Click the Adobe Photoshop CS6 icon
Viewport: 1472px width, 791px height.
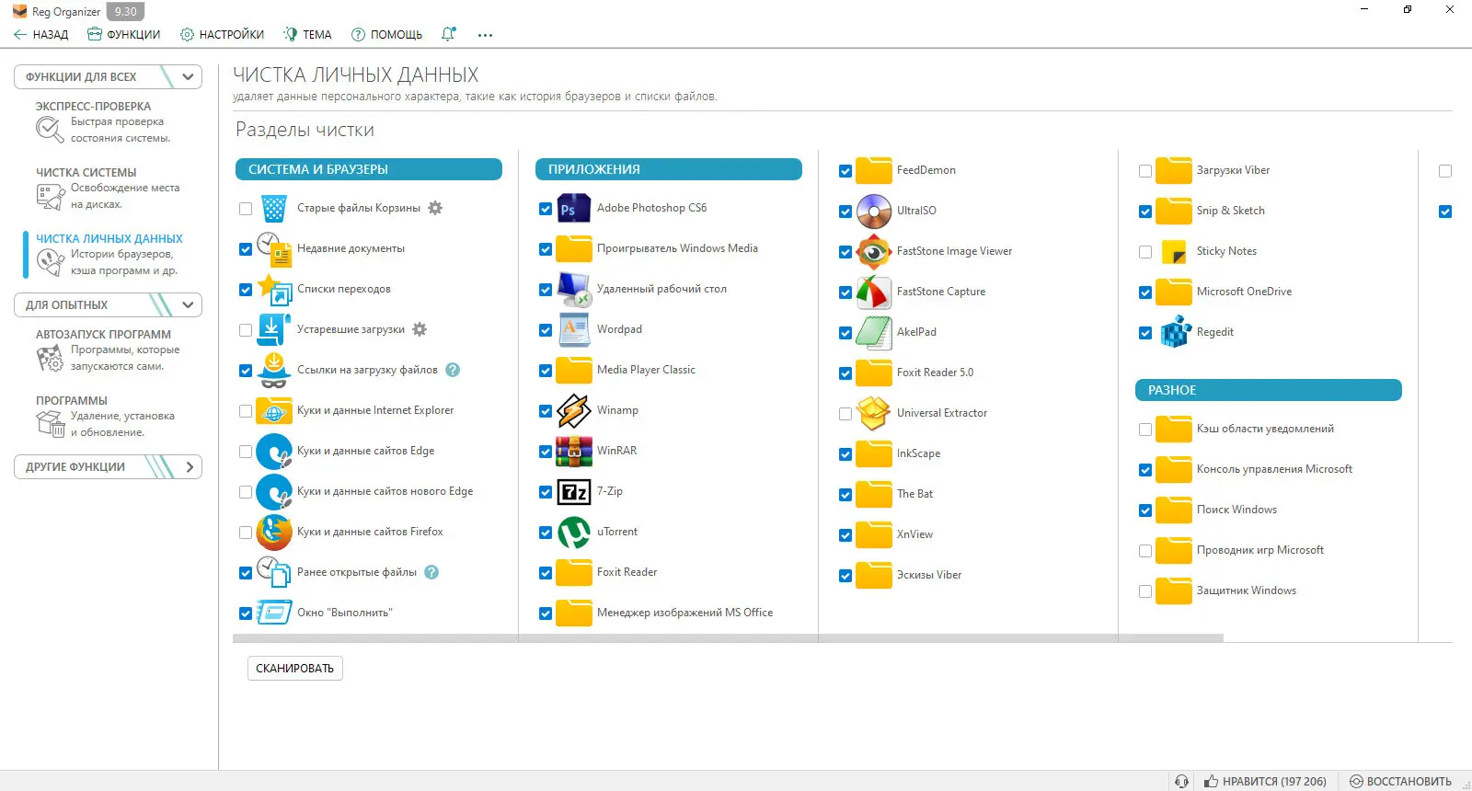coord(574,209)
